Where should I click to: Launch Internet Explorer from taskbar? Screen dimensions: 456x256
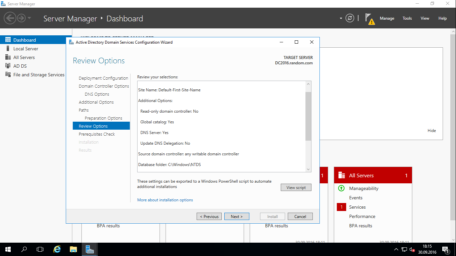click(x=57, y=249)
